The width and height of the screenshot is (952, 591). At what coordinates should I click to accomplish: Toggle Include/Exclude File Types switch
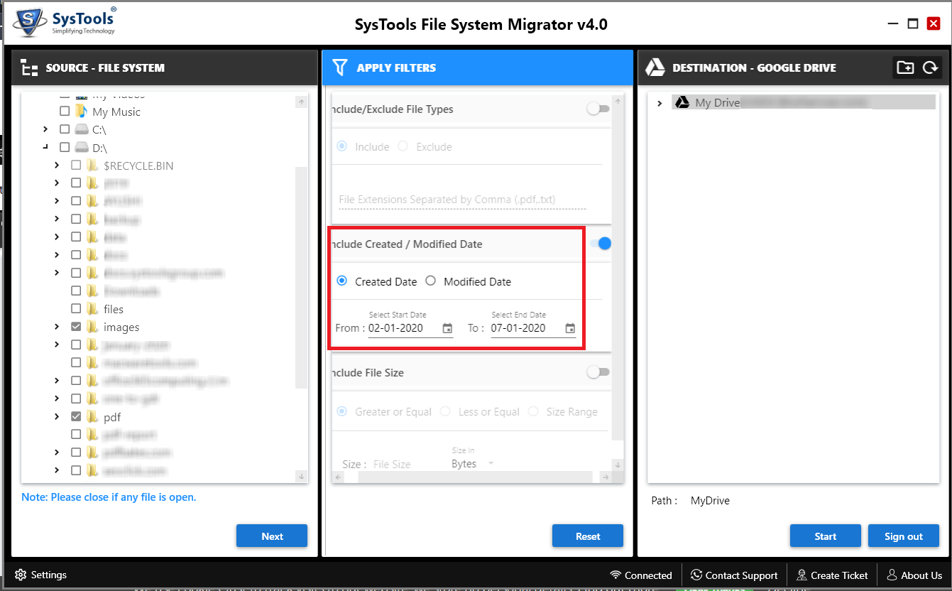click(598, 109)
